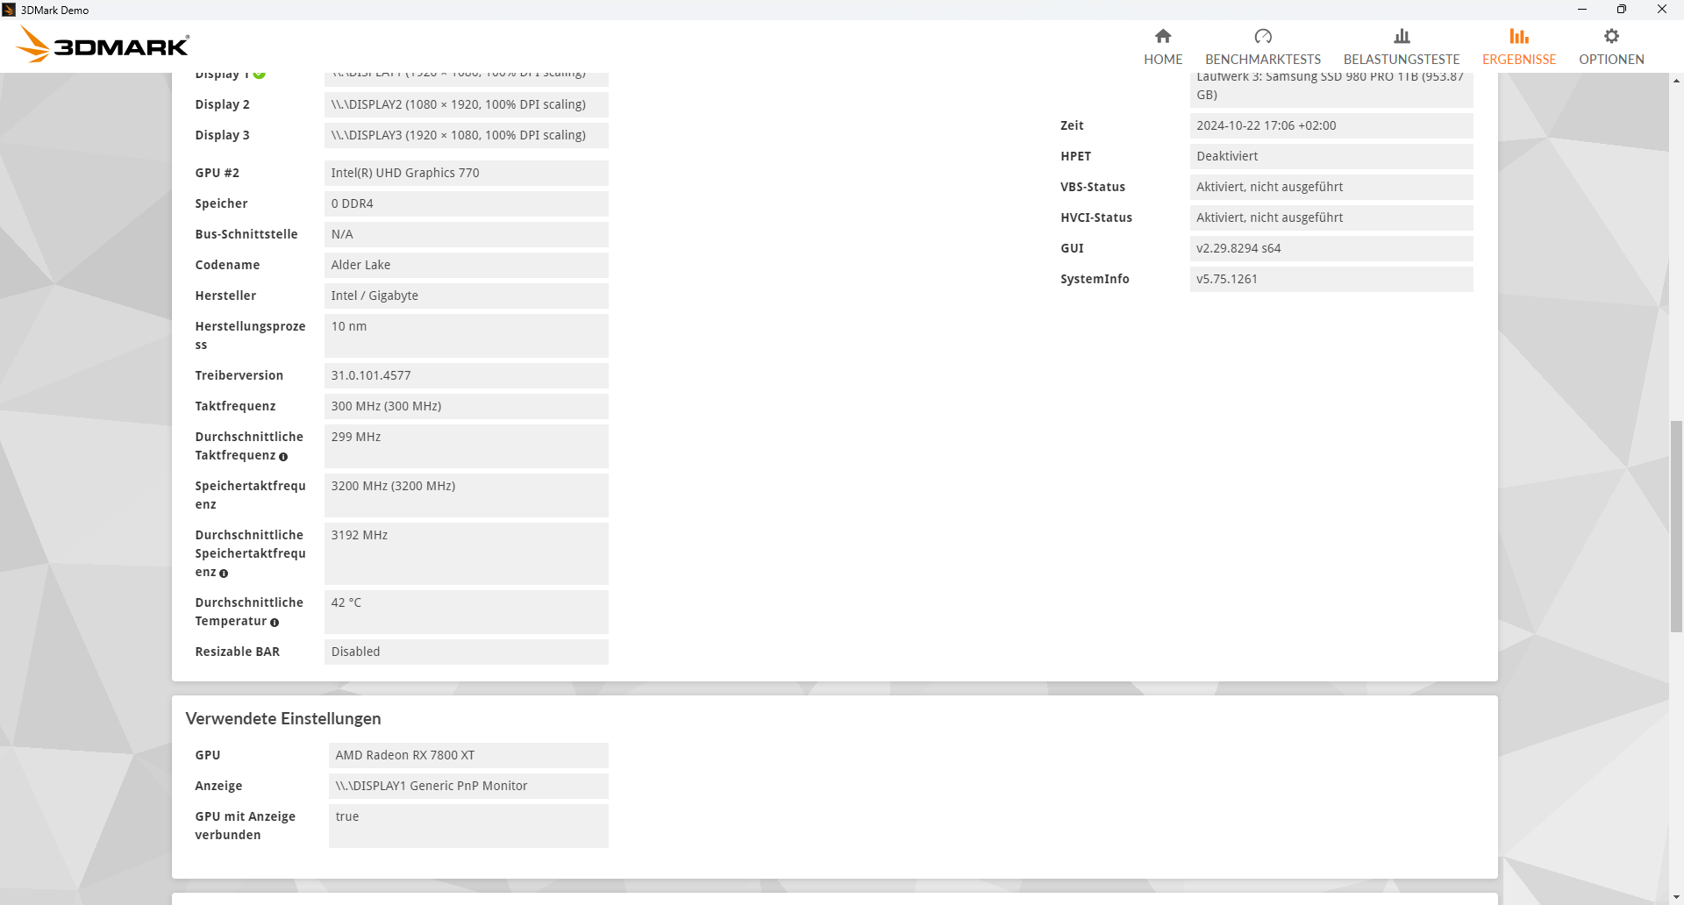Select the BELASTUNGSTESTE menu label

click(1402, 60)
